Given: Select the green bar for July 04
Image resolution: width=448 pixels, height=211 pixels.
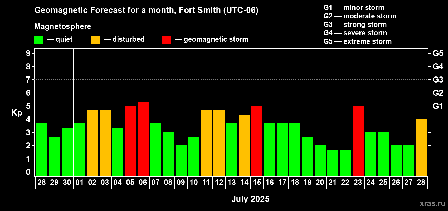Looking at the screenshot, I should click(118, 152).
